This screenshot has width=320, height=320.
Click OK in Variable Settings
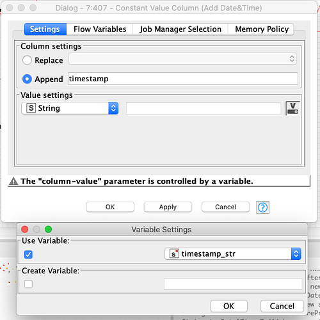229,306
